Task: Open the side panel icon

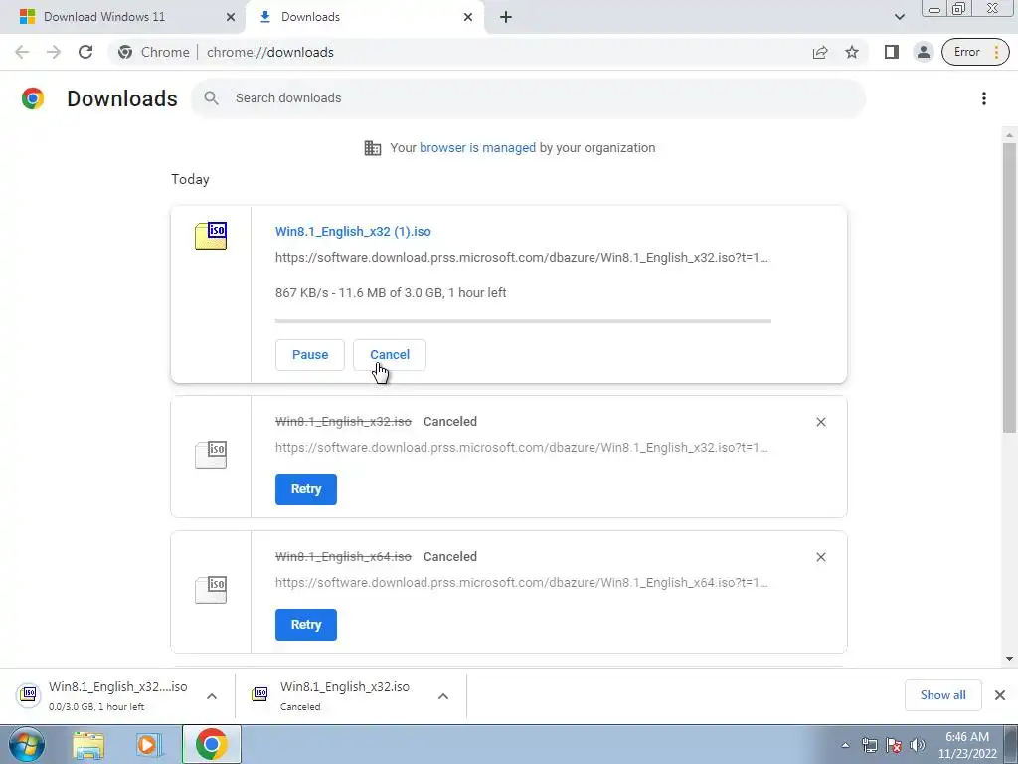Action: [892, 52]
